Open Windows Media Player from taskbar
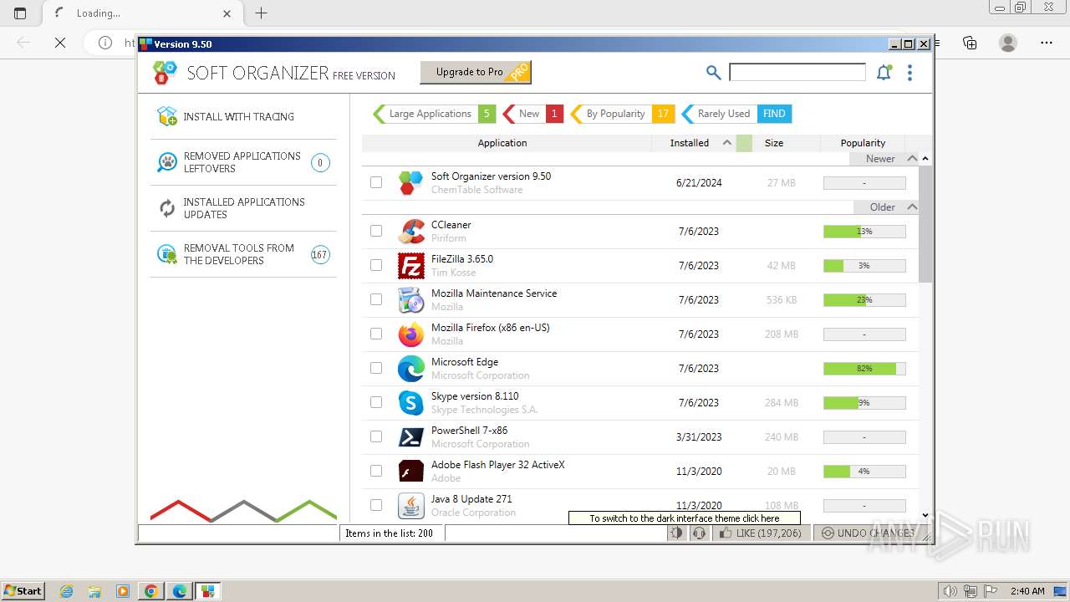 (x=123, y=591)
